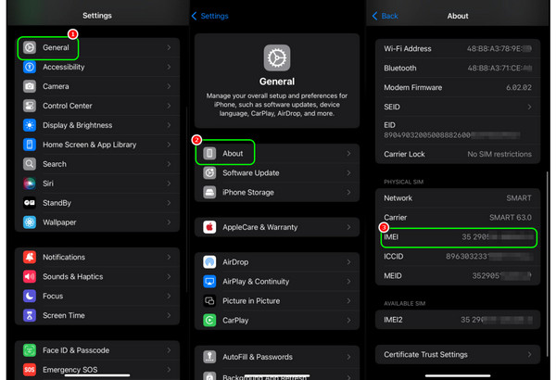556x380 pixels.
Task: Open Certificate Trust Settings label
Action: point(425,354)
